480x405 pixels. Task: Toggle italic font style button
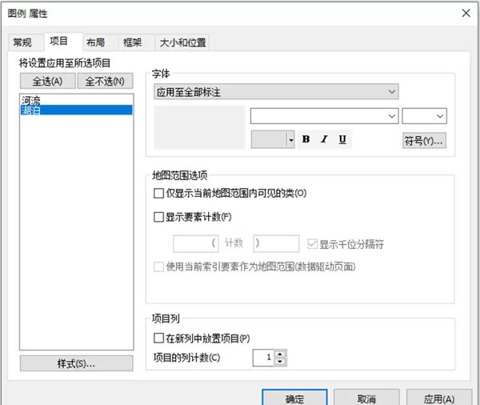pyautogui.click(x=324, y=139)
